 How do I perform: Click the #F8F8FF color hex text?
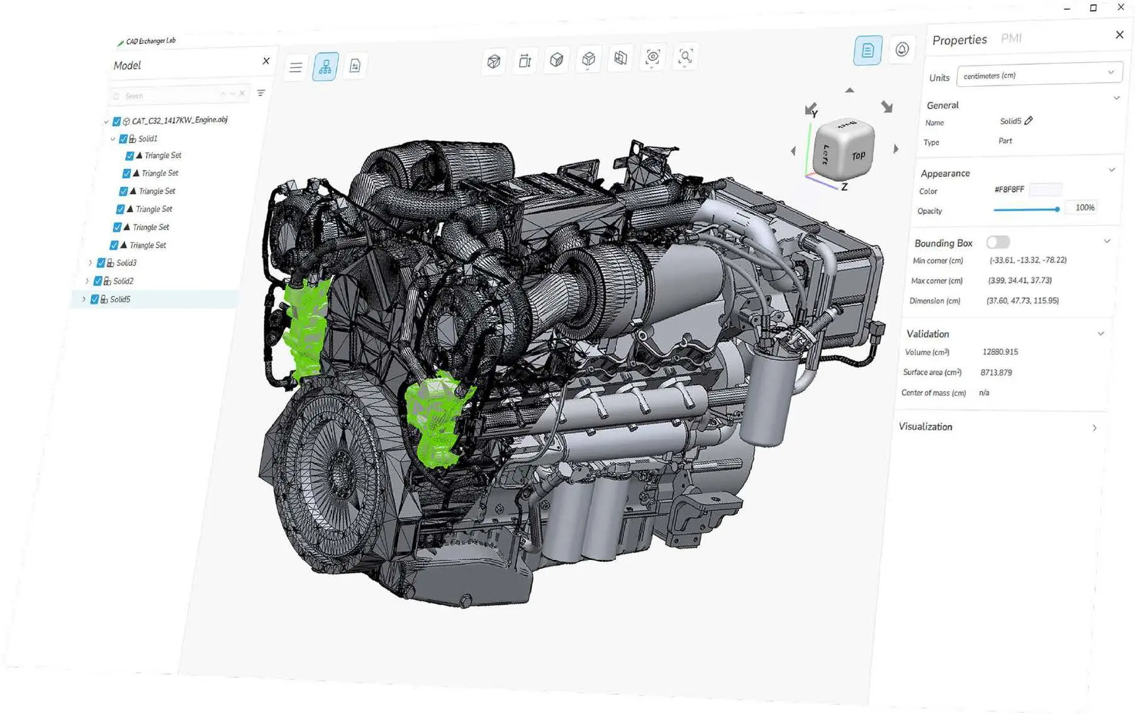(1009, 189)
